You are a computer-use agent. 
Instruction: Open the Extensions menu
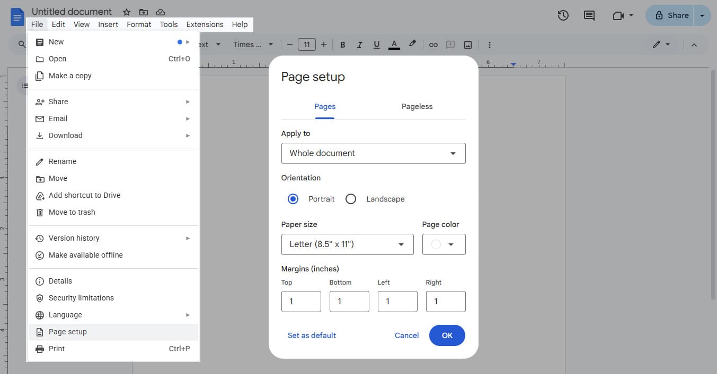coord(205,24)
